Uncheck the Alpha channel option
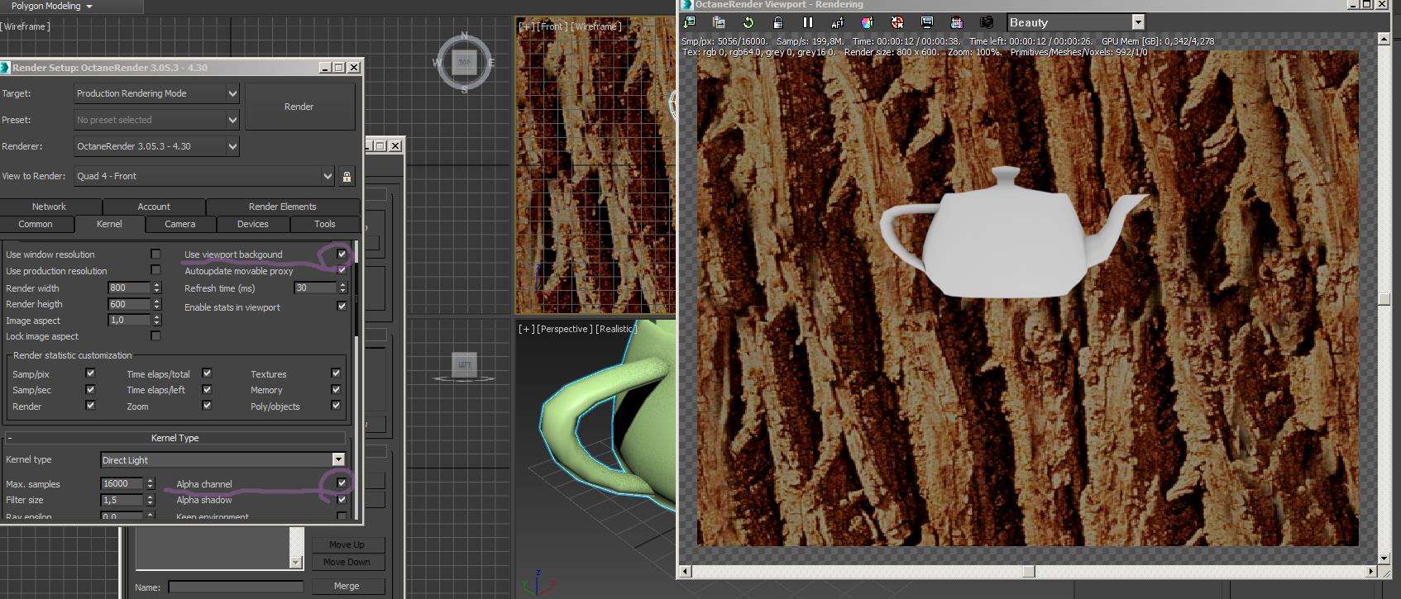The height and width of the screenshot is (599, 1401). click(x=342, y=483)
